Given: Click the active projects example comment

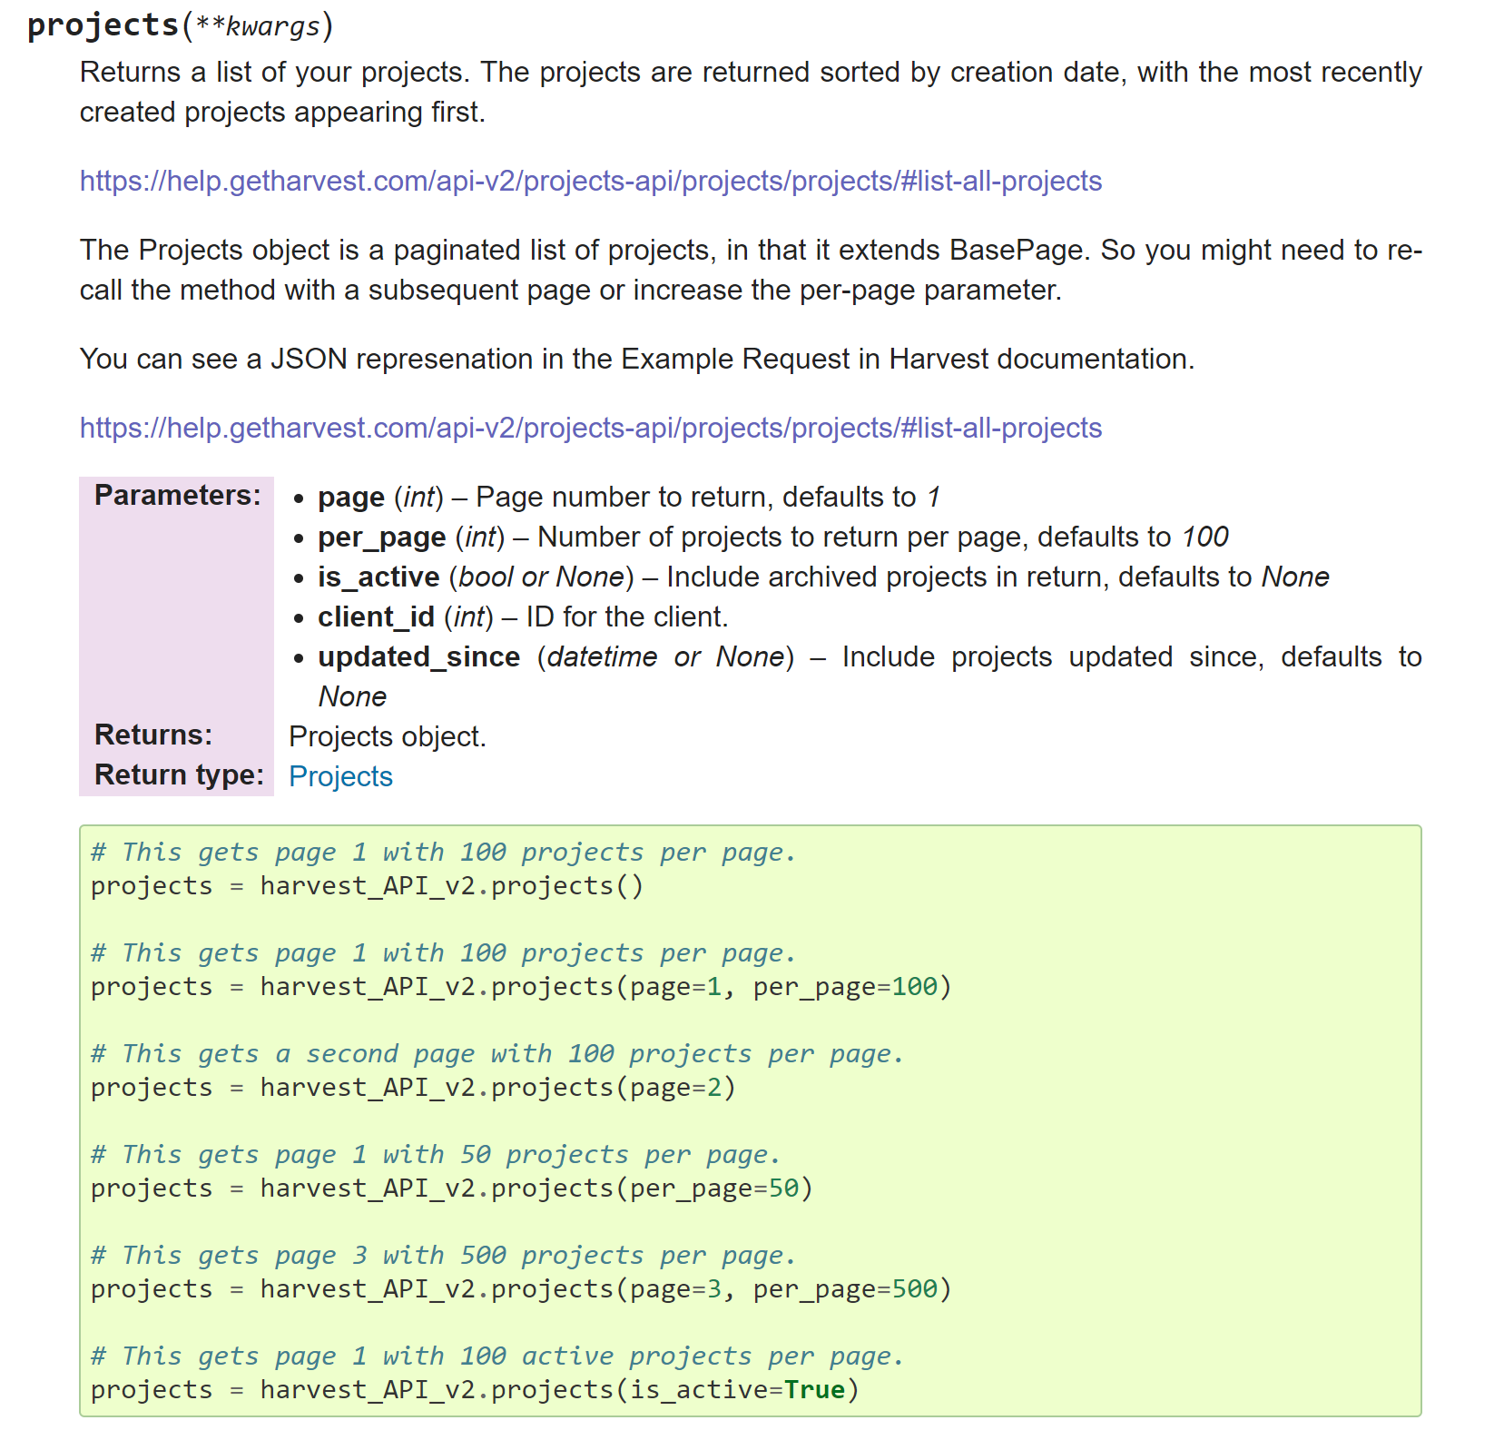Looking at the screenshot, I should click(495, 1356).
